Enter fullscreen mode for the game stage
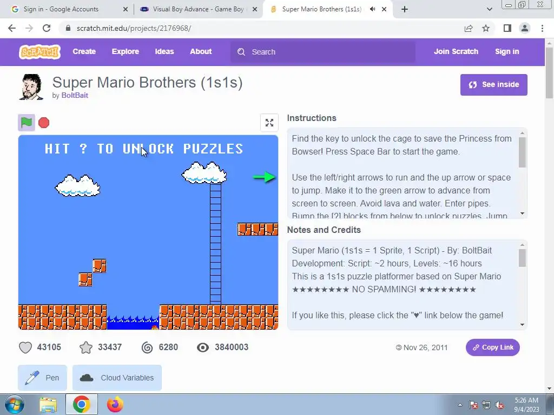The height and width of the screenshot is (415, 554). [x=269, y=123]
